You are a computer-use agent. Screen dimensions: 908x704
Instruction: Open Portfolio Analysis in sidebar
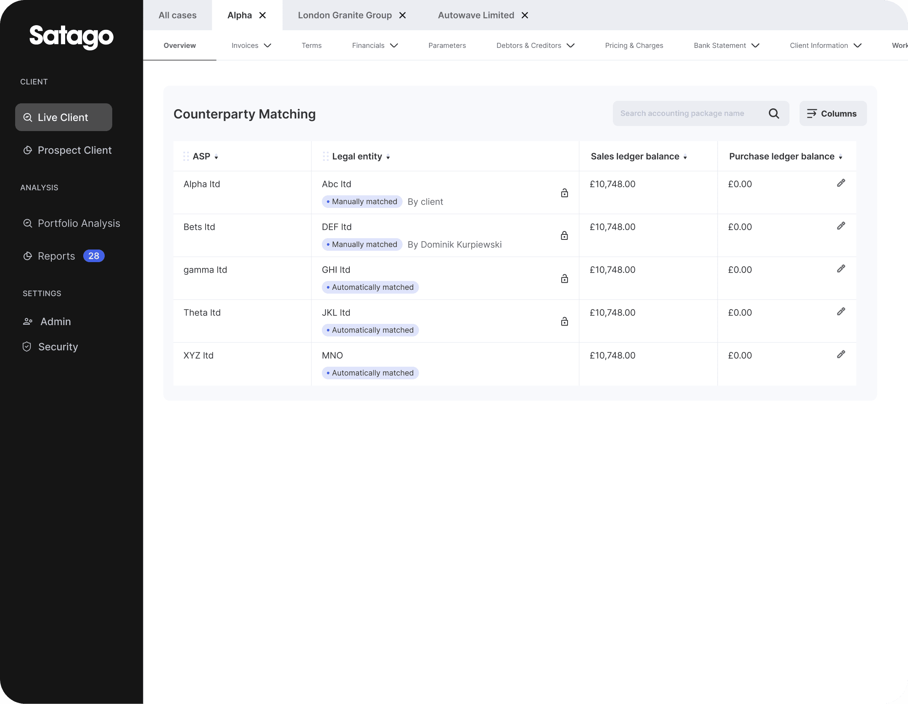point(79,223)
